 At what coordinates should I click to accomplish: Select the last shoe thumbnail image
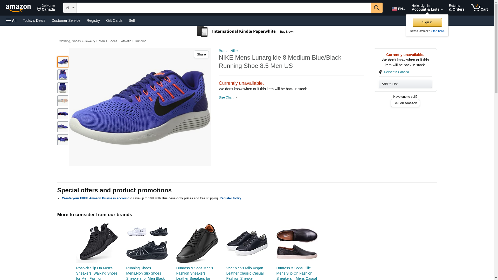coord(63,140)
